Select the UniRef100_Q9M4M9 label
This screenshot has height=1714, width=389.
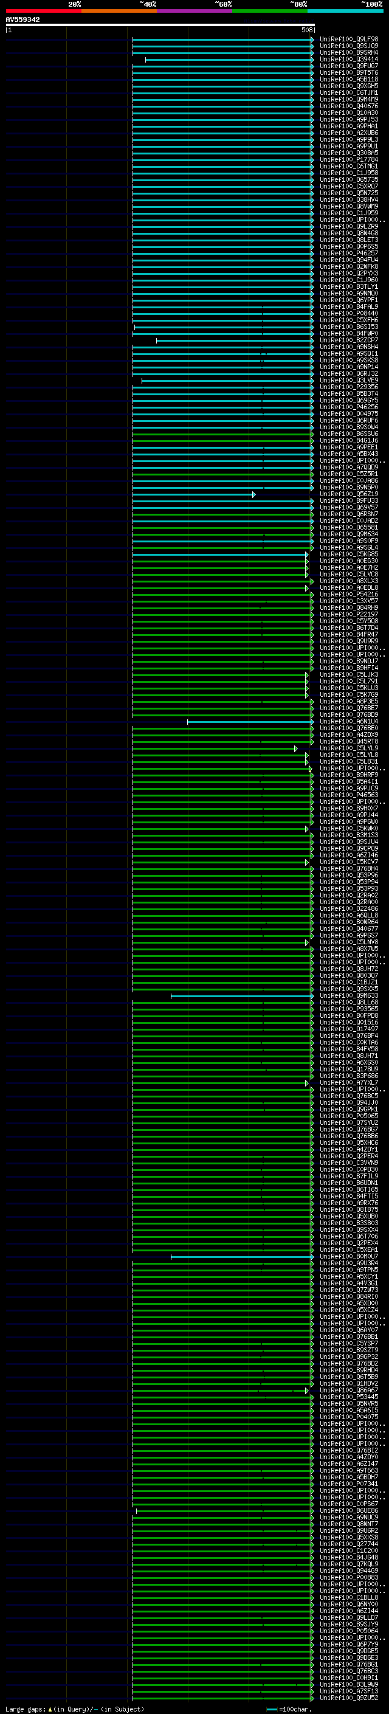(349, 99)
